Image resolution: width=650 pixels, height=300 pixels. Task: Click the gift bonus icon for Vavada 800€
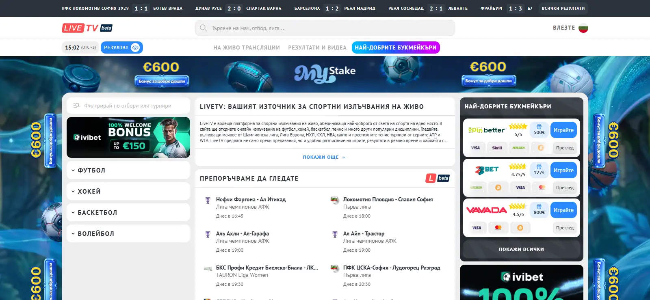539,207
